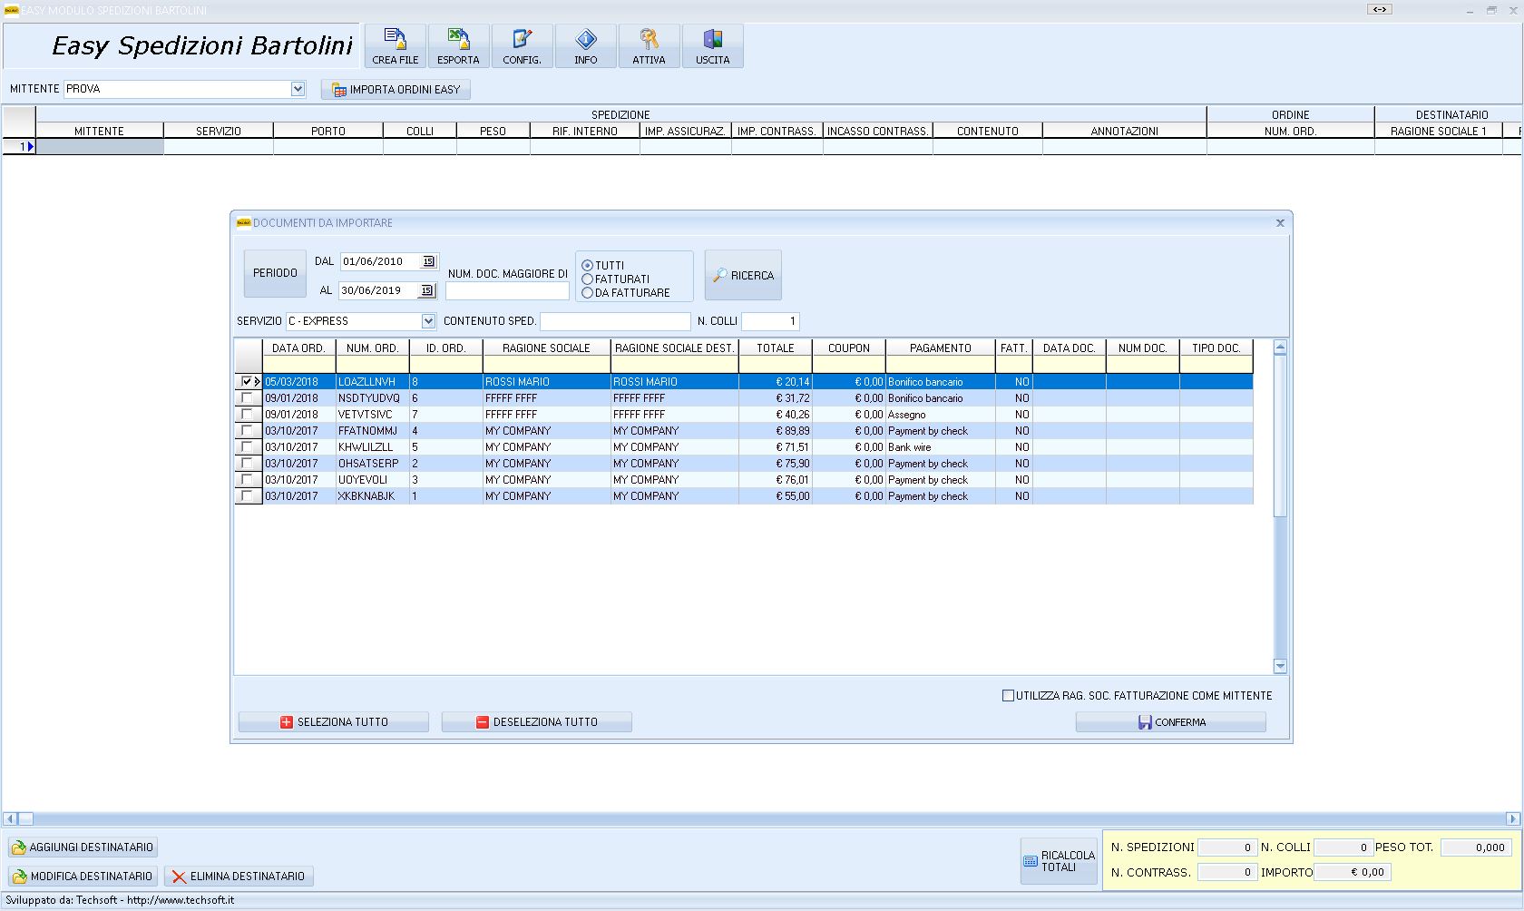Viewport: 1524px width, 911px height.
Task: Close the DOCUMENTI DA IMPORTARE dialog
Action: [1280, 222]
